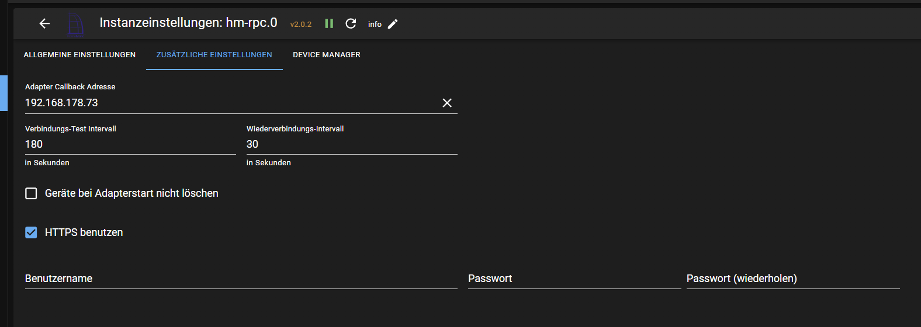This screenshot has height=327, width=921.
Task: Click the Benutzername input field
Action: pos(241,279)
